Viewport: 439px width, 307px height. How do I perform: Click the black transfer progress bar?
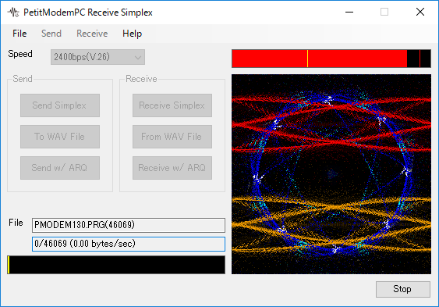116,265
